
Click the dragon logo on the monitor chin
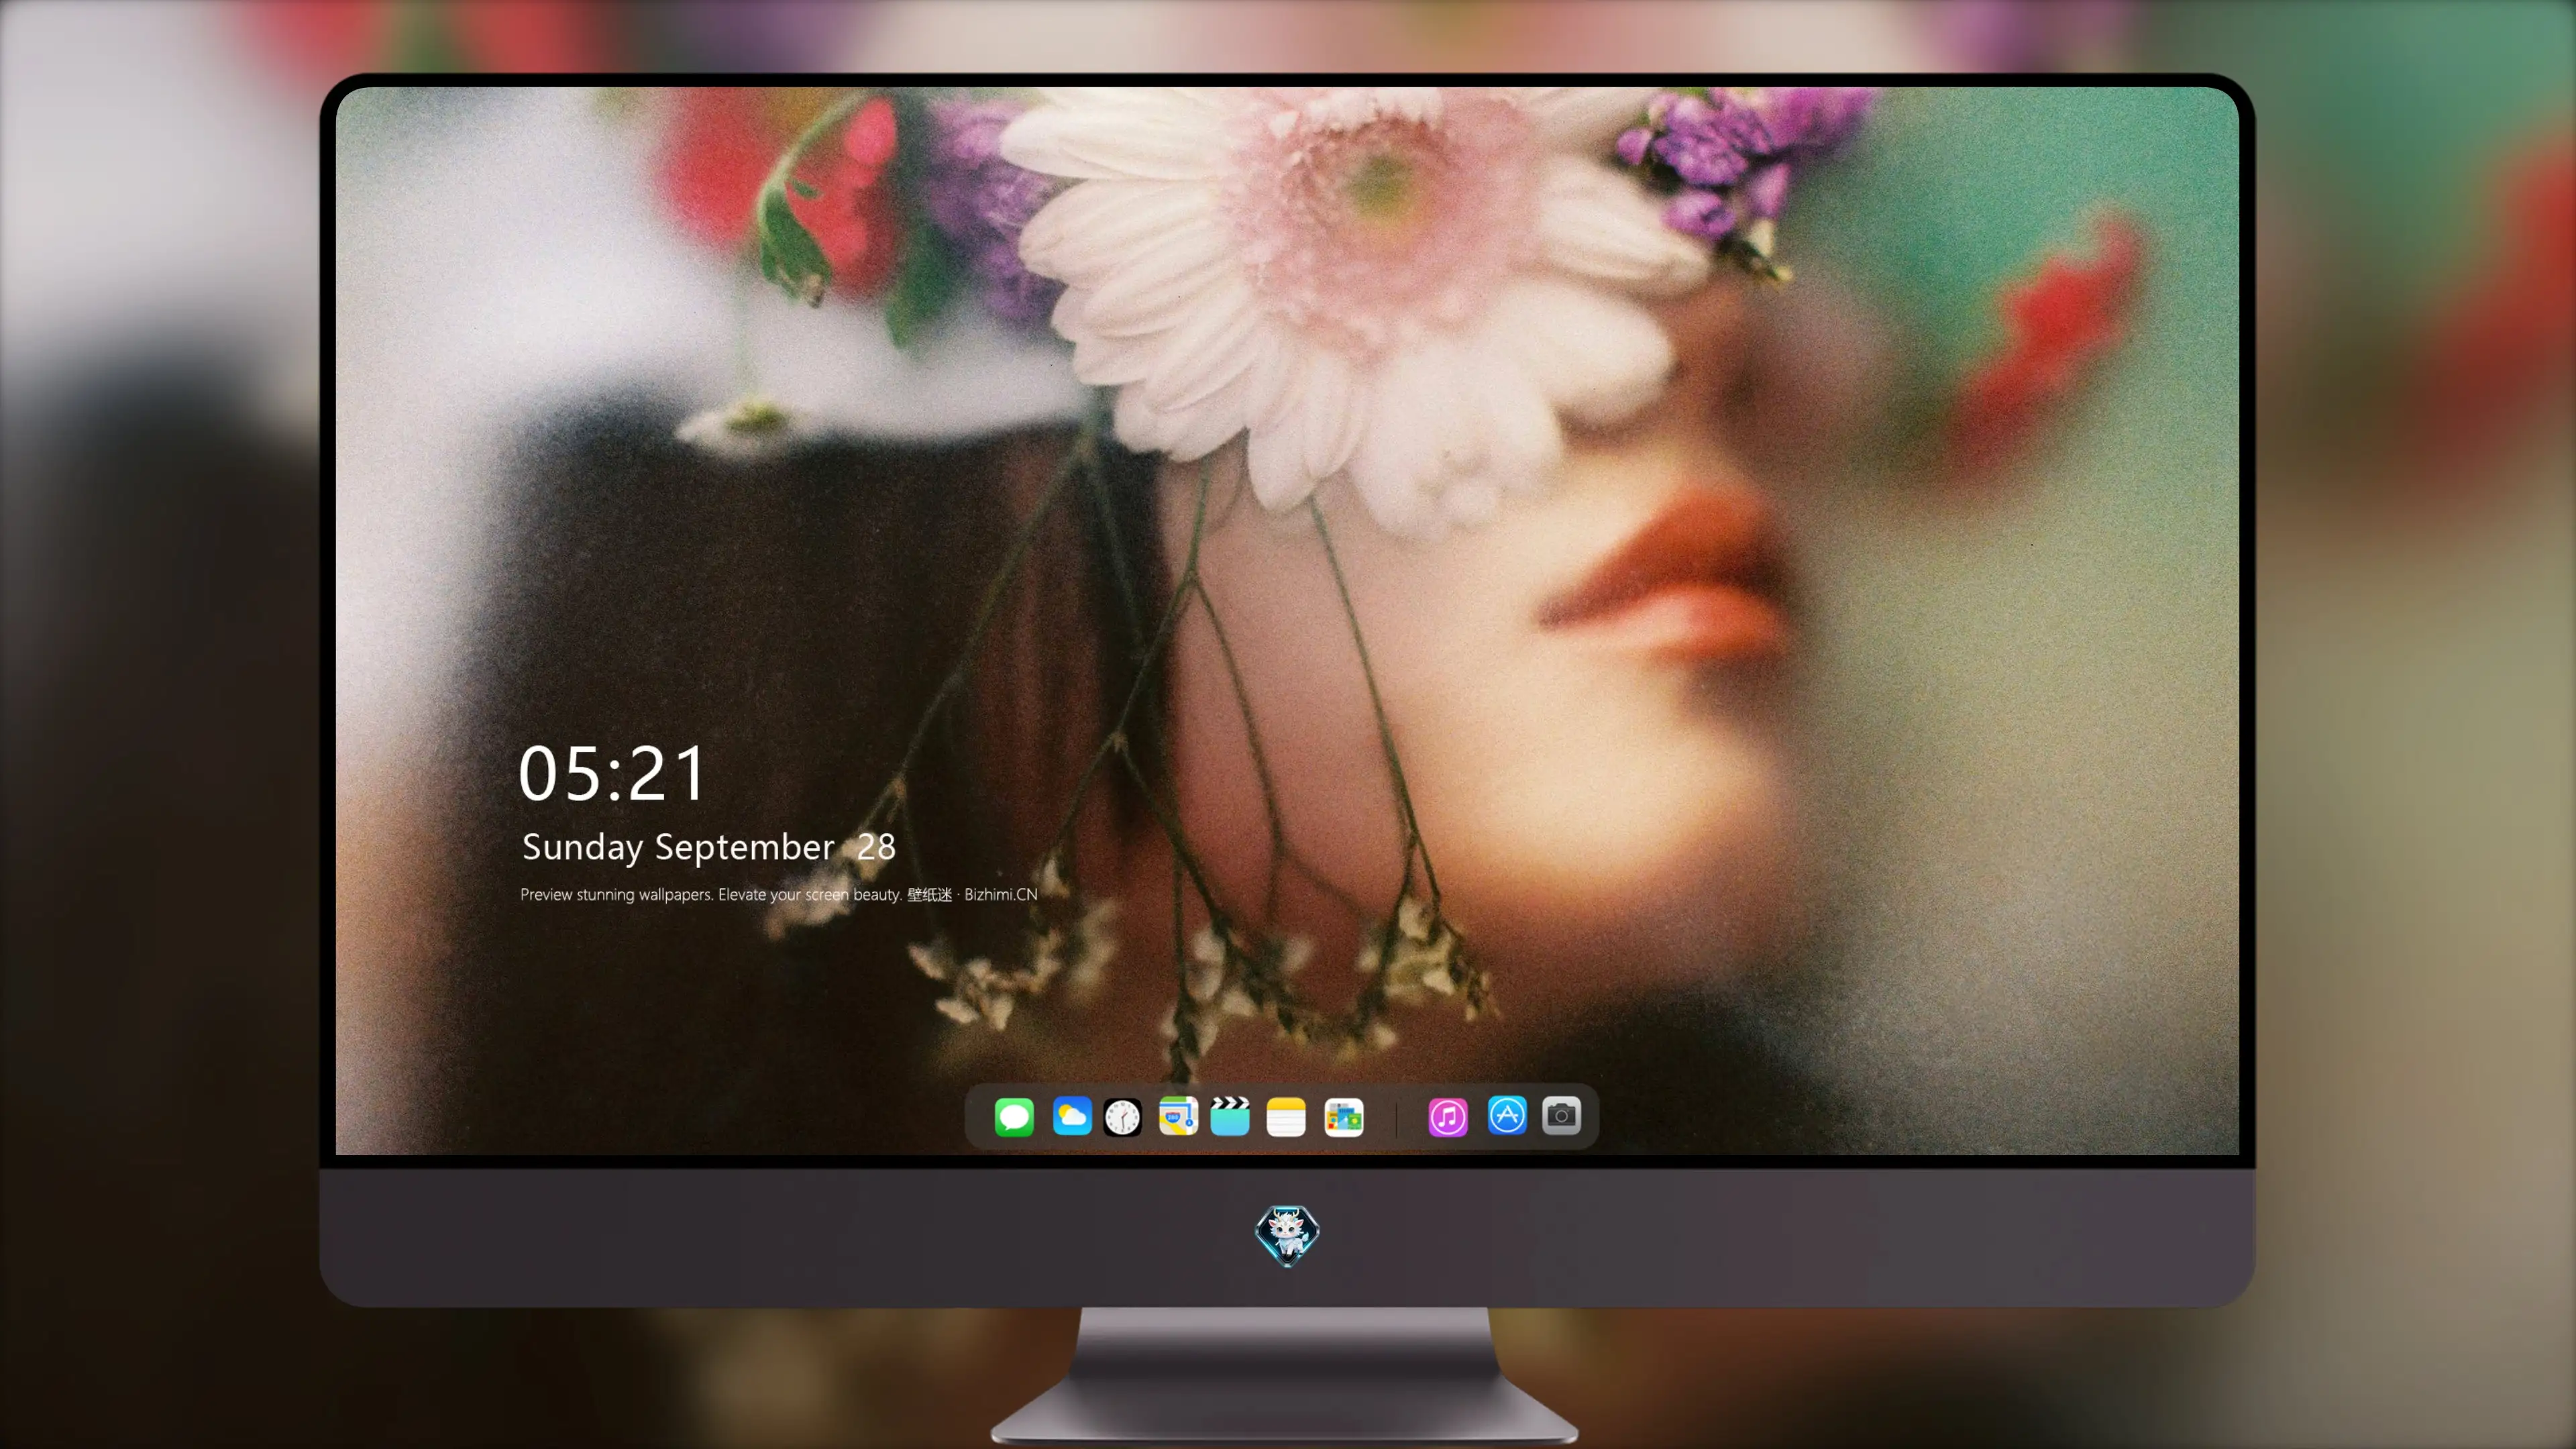pos(1287,1235)
